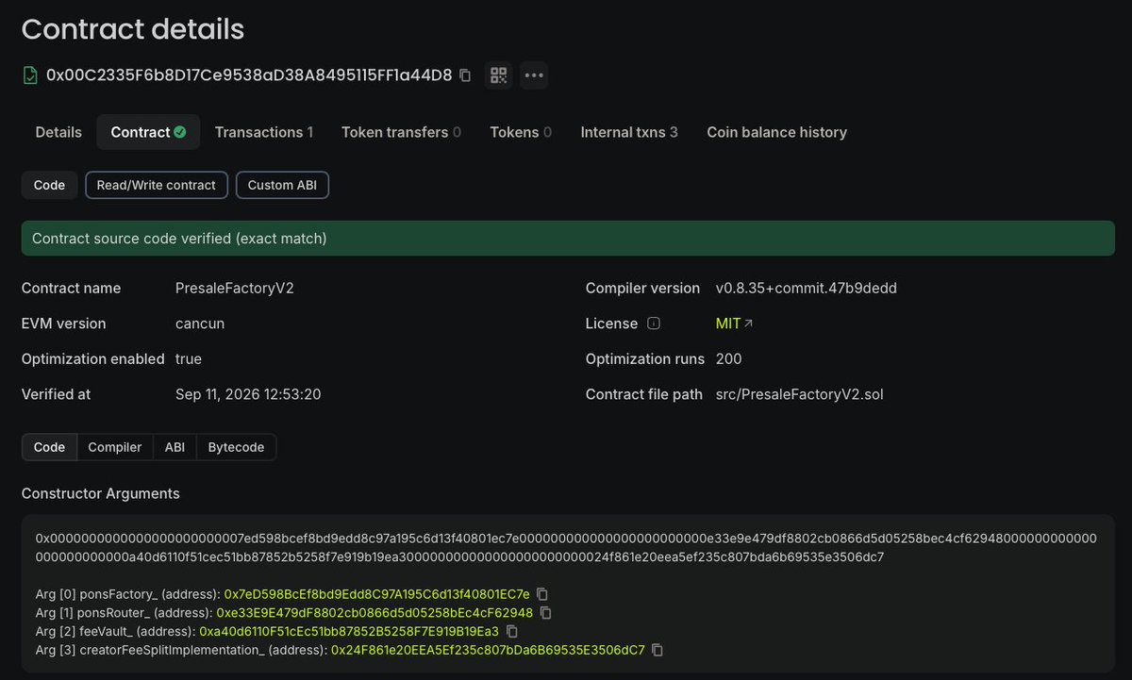Open the Token transfers tab
The height and width of the screenshot is (680, 1132).
tap(402, 132)
